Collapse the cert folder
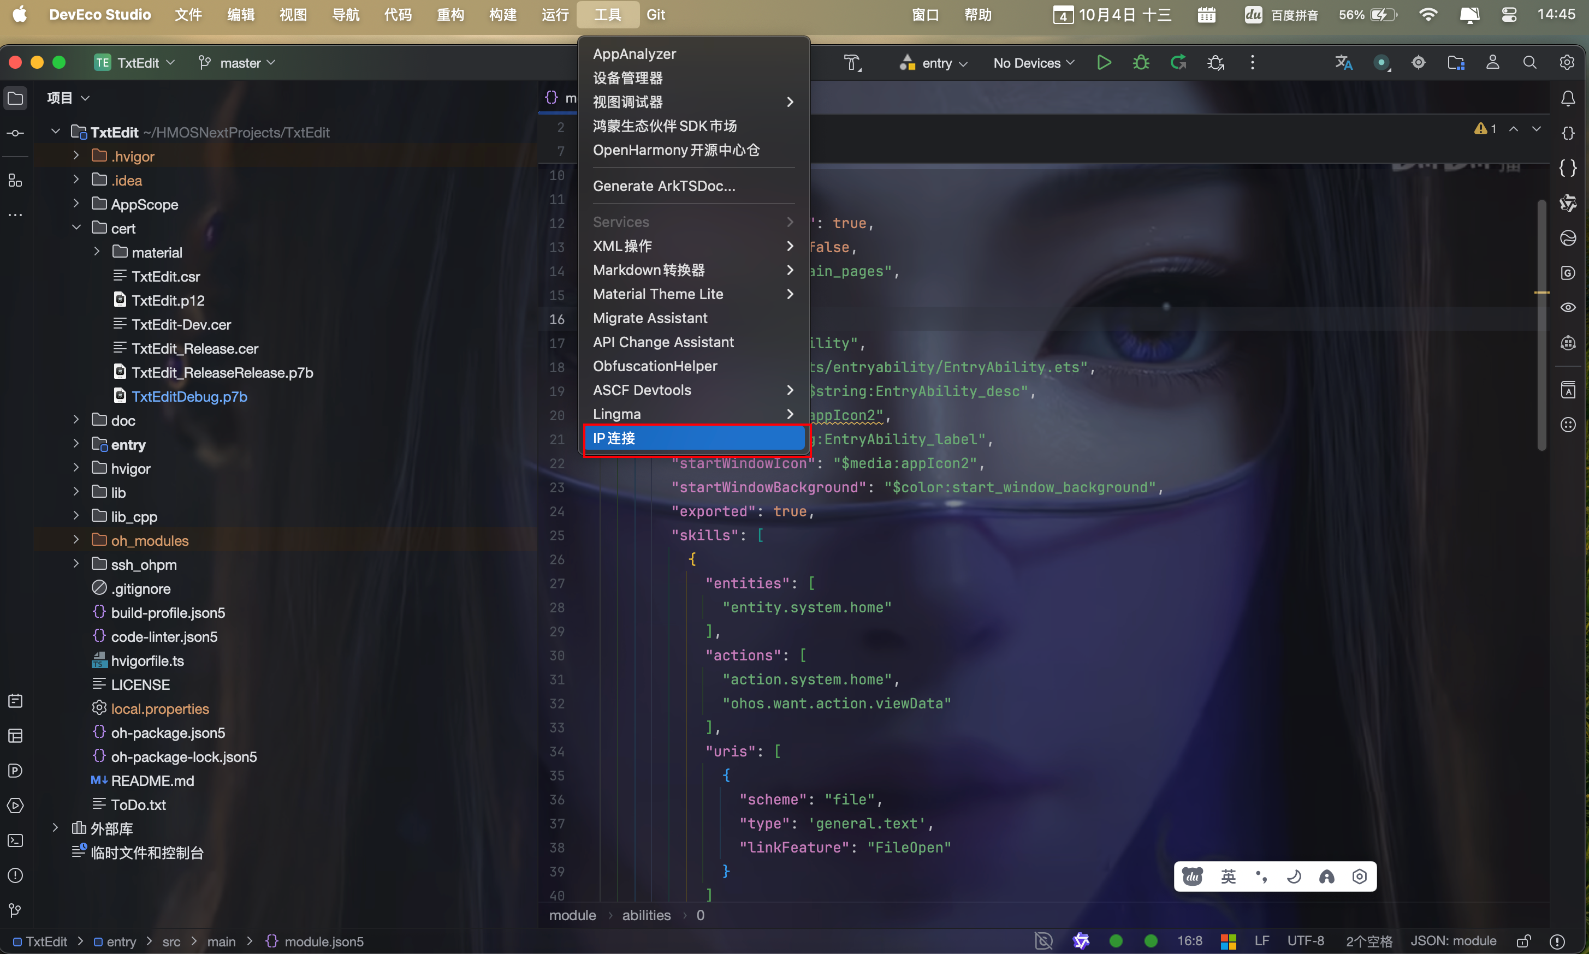 click(76, 228)
